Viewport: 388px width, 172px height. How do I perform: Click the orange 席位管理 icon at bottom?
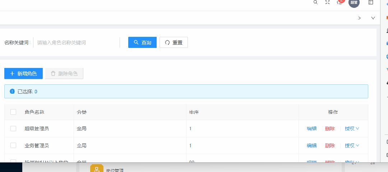click(x=97, y=169)
